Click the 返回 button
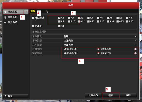Image resolution: width=142 pixels, height=102 pixels. [x=128, y=95]
